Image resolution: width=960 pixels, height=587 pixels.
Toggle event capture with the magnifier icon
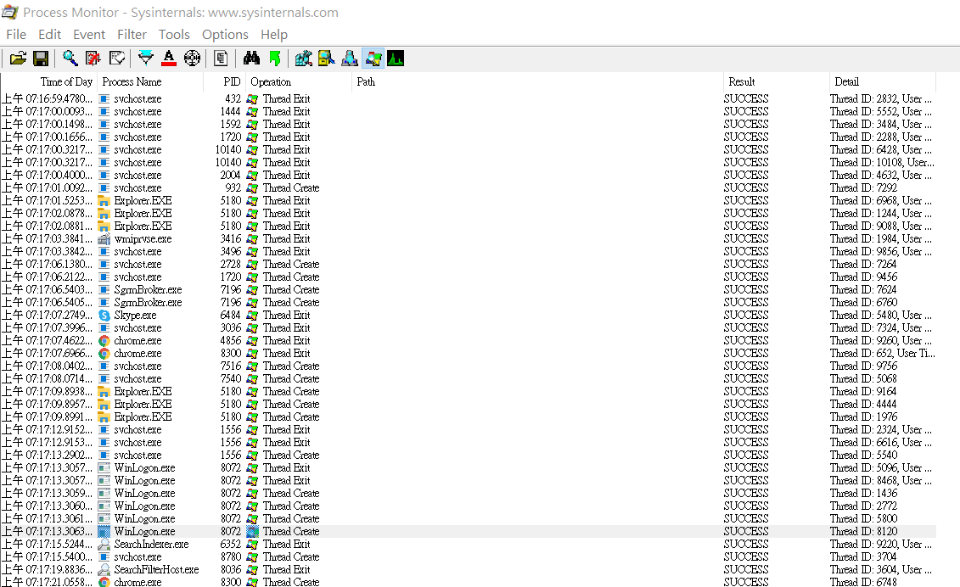70,58
